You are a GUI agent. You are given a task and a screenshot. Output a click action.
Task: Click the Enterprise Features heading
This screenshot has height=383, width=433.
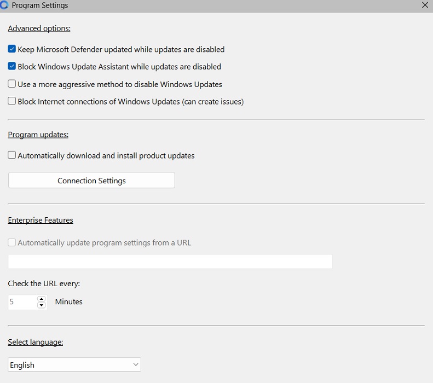coord(41,220)
